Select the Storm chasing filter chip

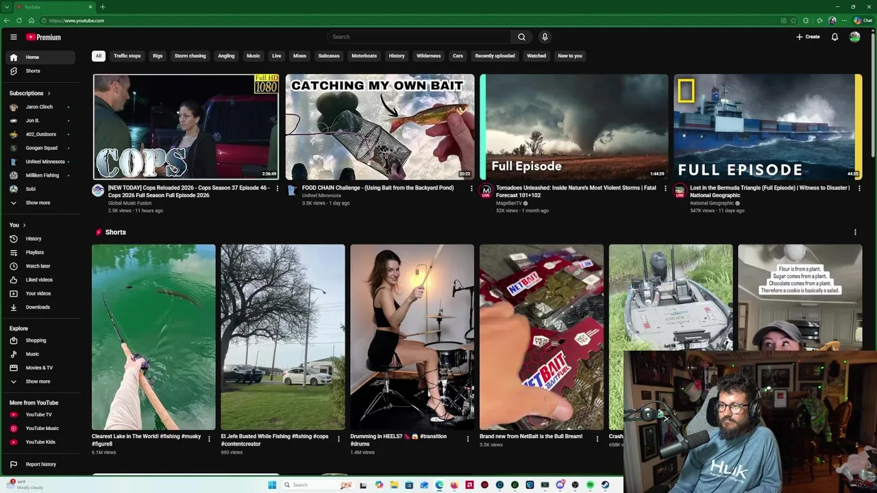[x=190, y=56]
